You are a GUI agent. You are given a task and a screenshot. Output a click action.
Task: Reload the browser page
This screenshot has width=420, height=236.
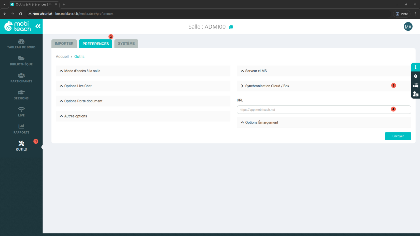20,14
